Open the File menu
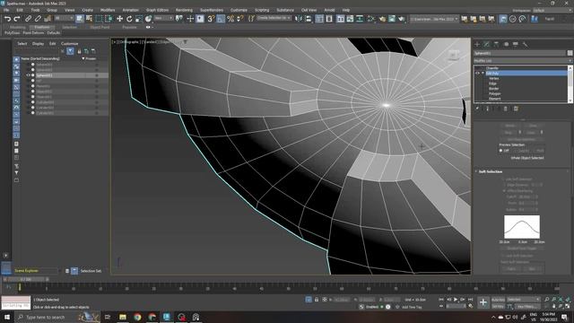Image resolution: width=574 pixels, height=323 pixels. pyautogui.click(x=6, y=10)
